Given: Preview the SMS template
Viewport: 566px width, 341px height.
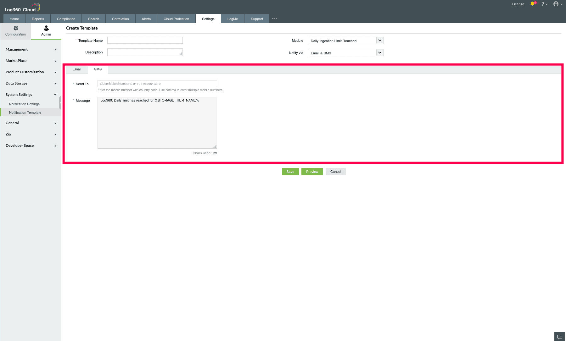Looking at the screenshot, I should coord(312,172).
